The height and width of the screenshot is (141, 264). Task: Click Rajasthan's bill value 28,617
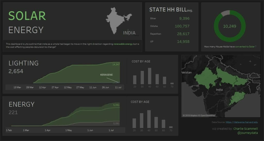point(183,34)
